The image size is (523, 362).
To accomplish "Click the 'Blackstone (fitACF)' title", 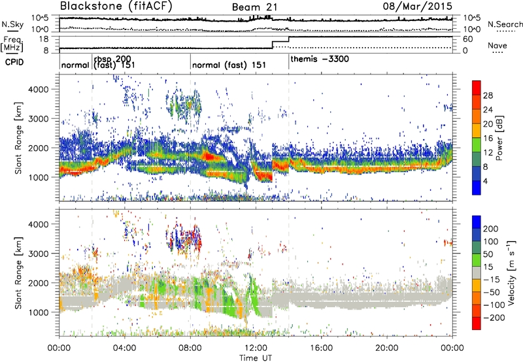I will pyautogui.click(x=116, y=6).
